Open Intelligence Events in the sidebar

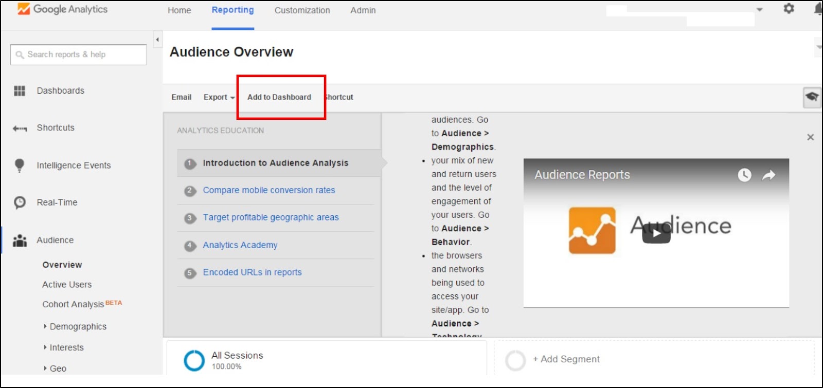coord(74,165)
